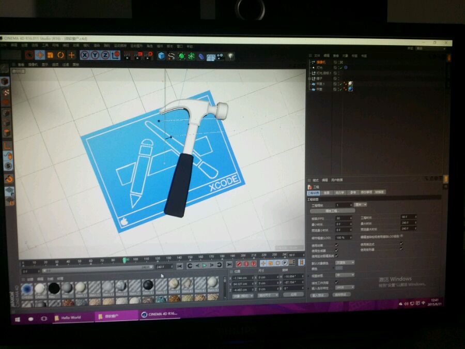Screen dimensions: 465x349
Task: Click the project color swatch
Action: (x=339, y=268)
